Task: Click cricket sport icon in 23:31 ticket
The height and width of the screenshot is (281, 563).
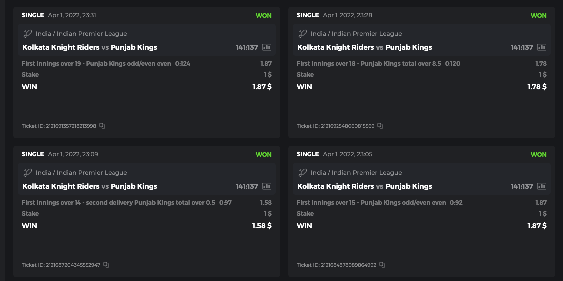Action: (x=28, y=34)
